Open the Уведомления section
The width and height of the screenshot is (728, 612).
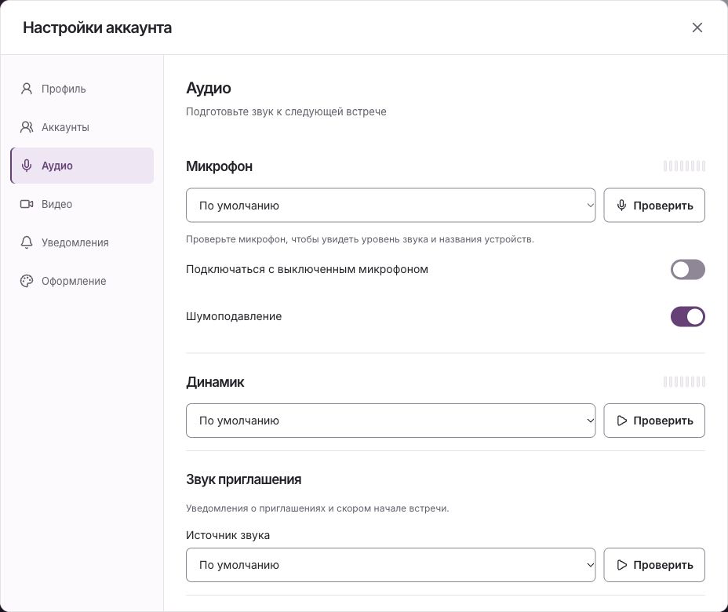click(x=82, y=242)
